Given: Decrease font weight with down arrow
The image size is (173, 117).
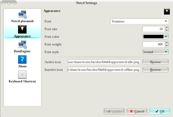Looking at the screenshot, I should [167, 46].
